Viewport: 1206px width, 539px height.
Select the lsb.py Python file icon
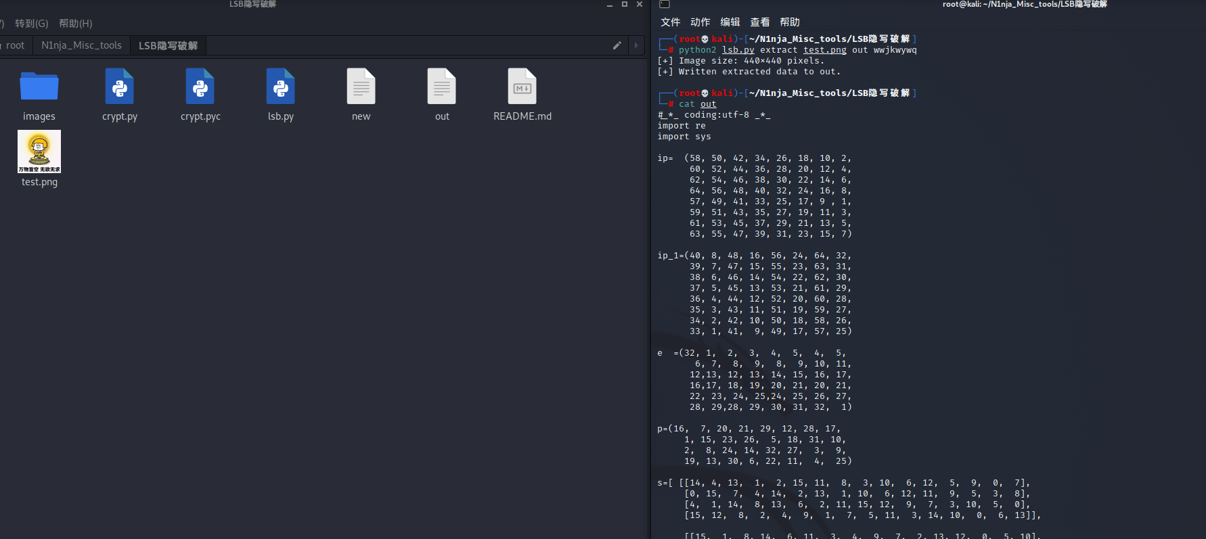pos(281,87)
